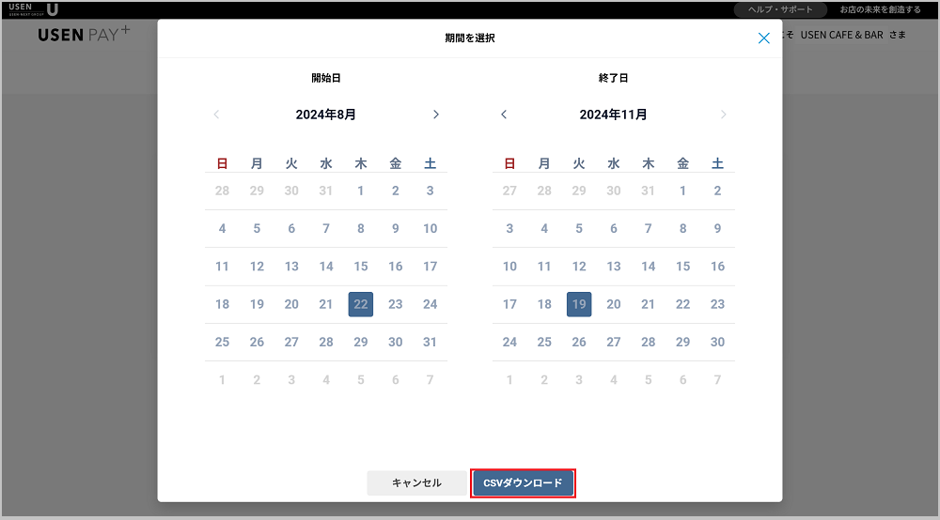Image resolution: width=940 pixels, height=520 pixels.
Task: Choose November 1 as the end date
Action: click(682, 191)
